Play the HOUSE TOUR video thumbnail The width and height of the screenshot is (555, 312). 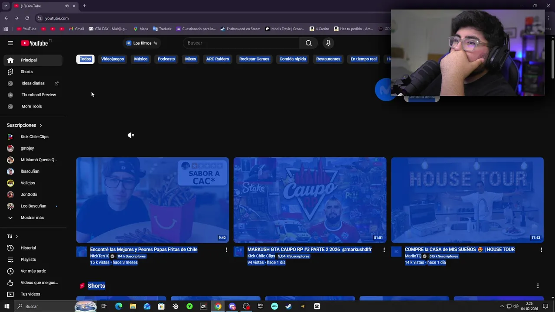point(467,200)
